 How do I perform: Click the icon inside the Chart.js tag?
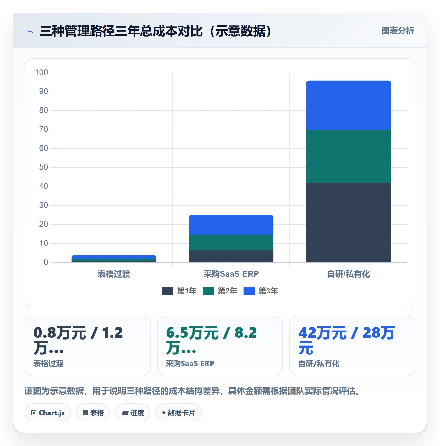click(x=34, y=413)
